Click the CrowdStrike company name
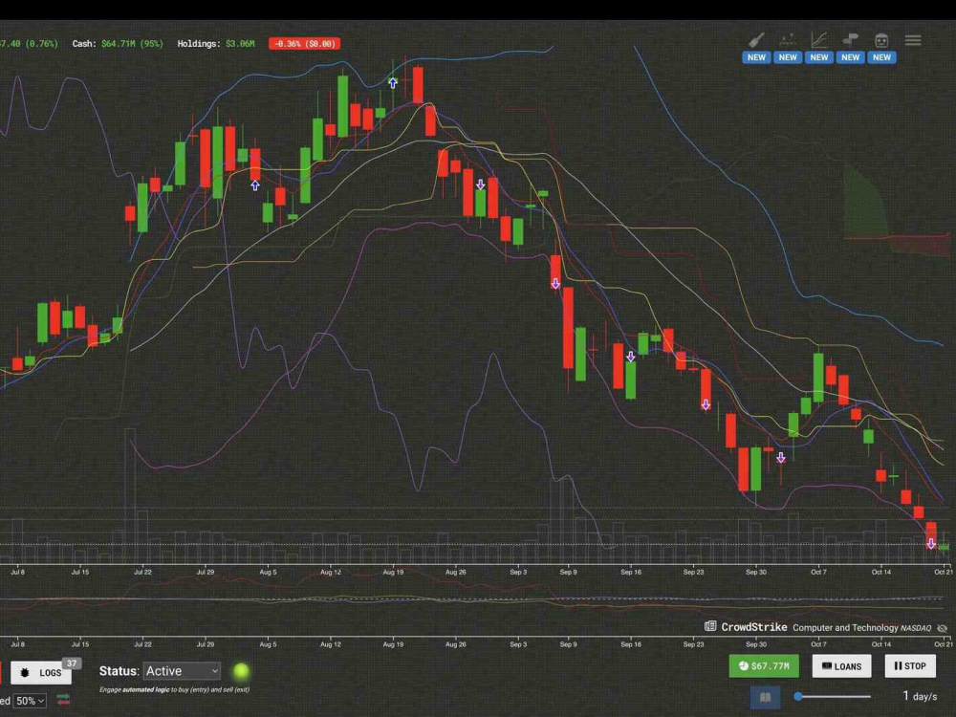This screenshot has width=956, height=717. click(754, 627)
